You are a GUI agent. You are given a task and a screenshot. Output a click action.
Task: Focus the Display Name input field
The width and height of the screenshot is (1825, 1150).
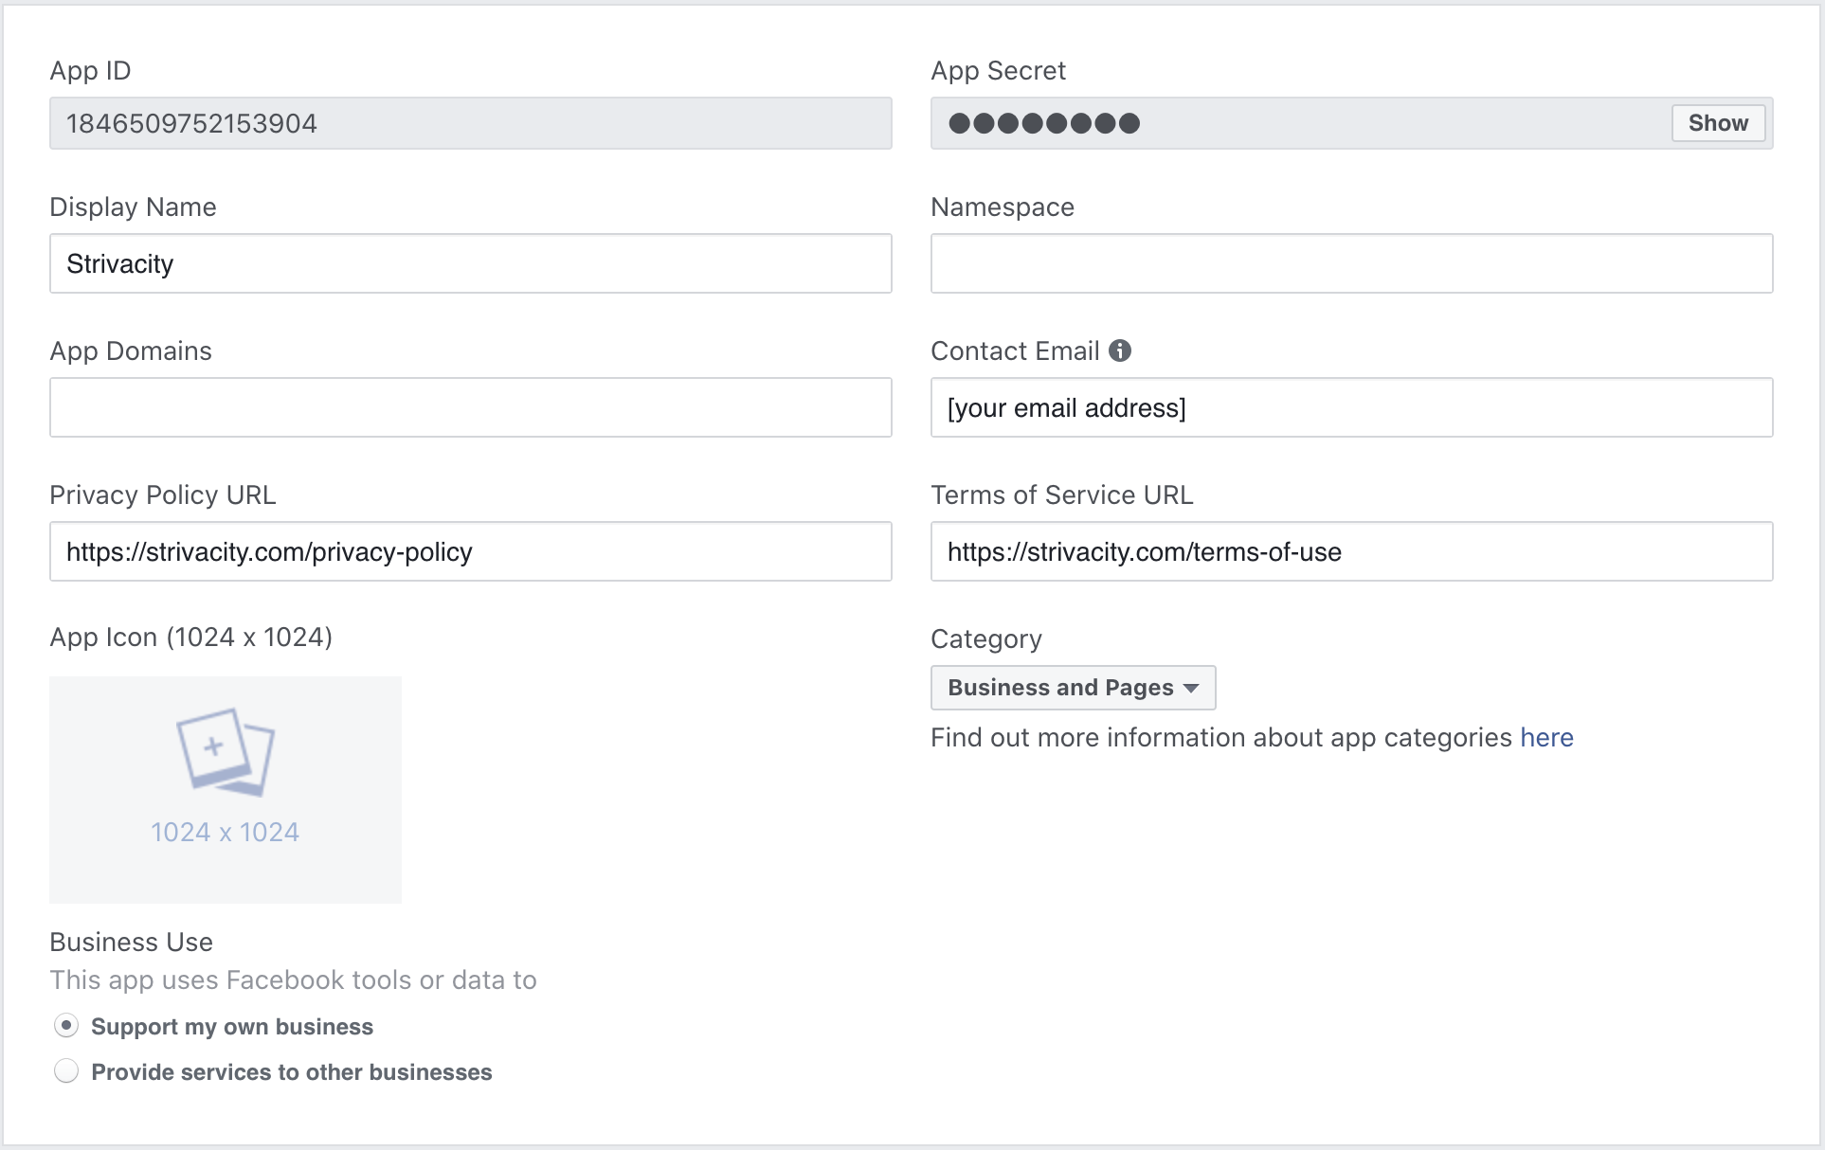[470, 263]
